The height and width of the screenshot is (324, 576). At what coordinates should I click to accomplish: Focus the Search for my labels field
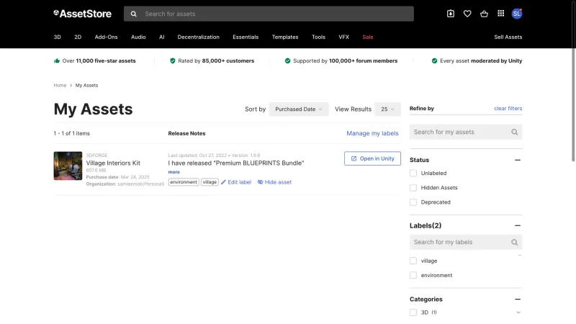pos(466,242)
